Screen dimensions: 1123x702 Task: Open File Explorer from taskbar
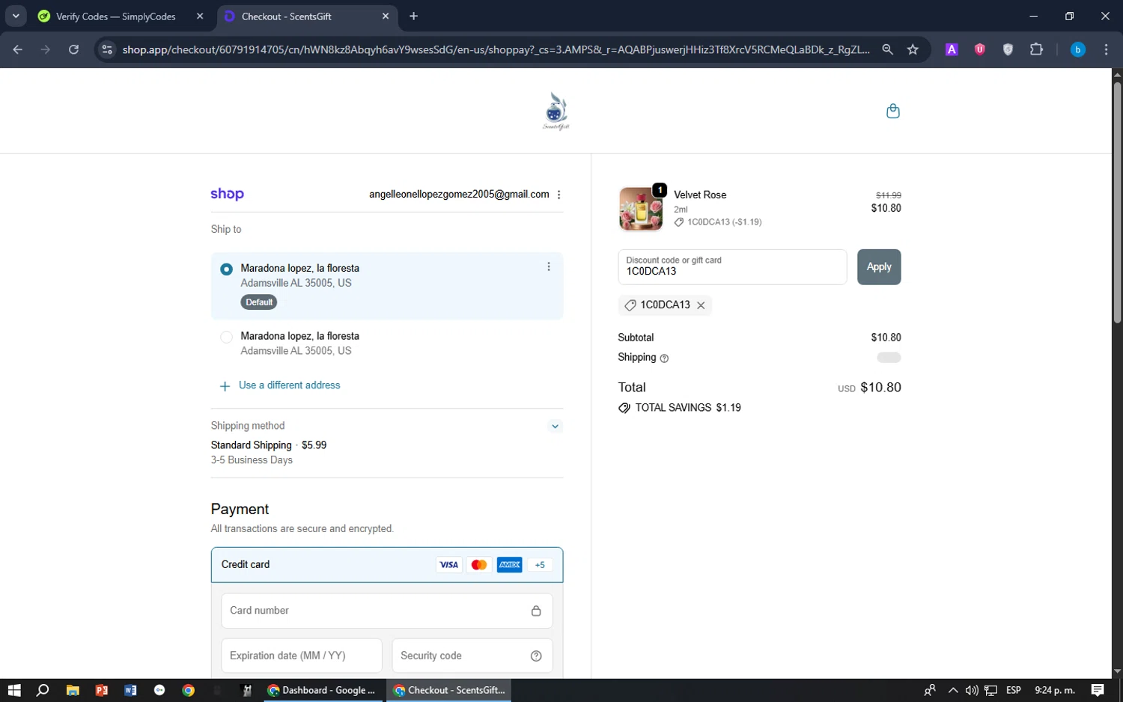[x=73, y=690]
